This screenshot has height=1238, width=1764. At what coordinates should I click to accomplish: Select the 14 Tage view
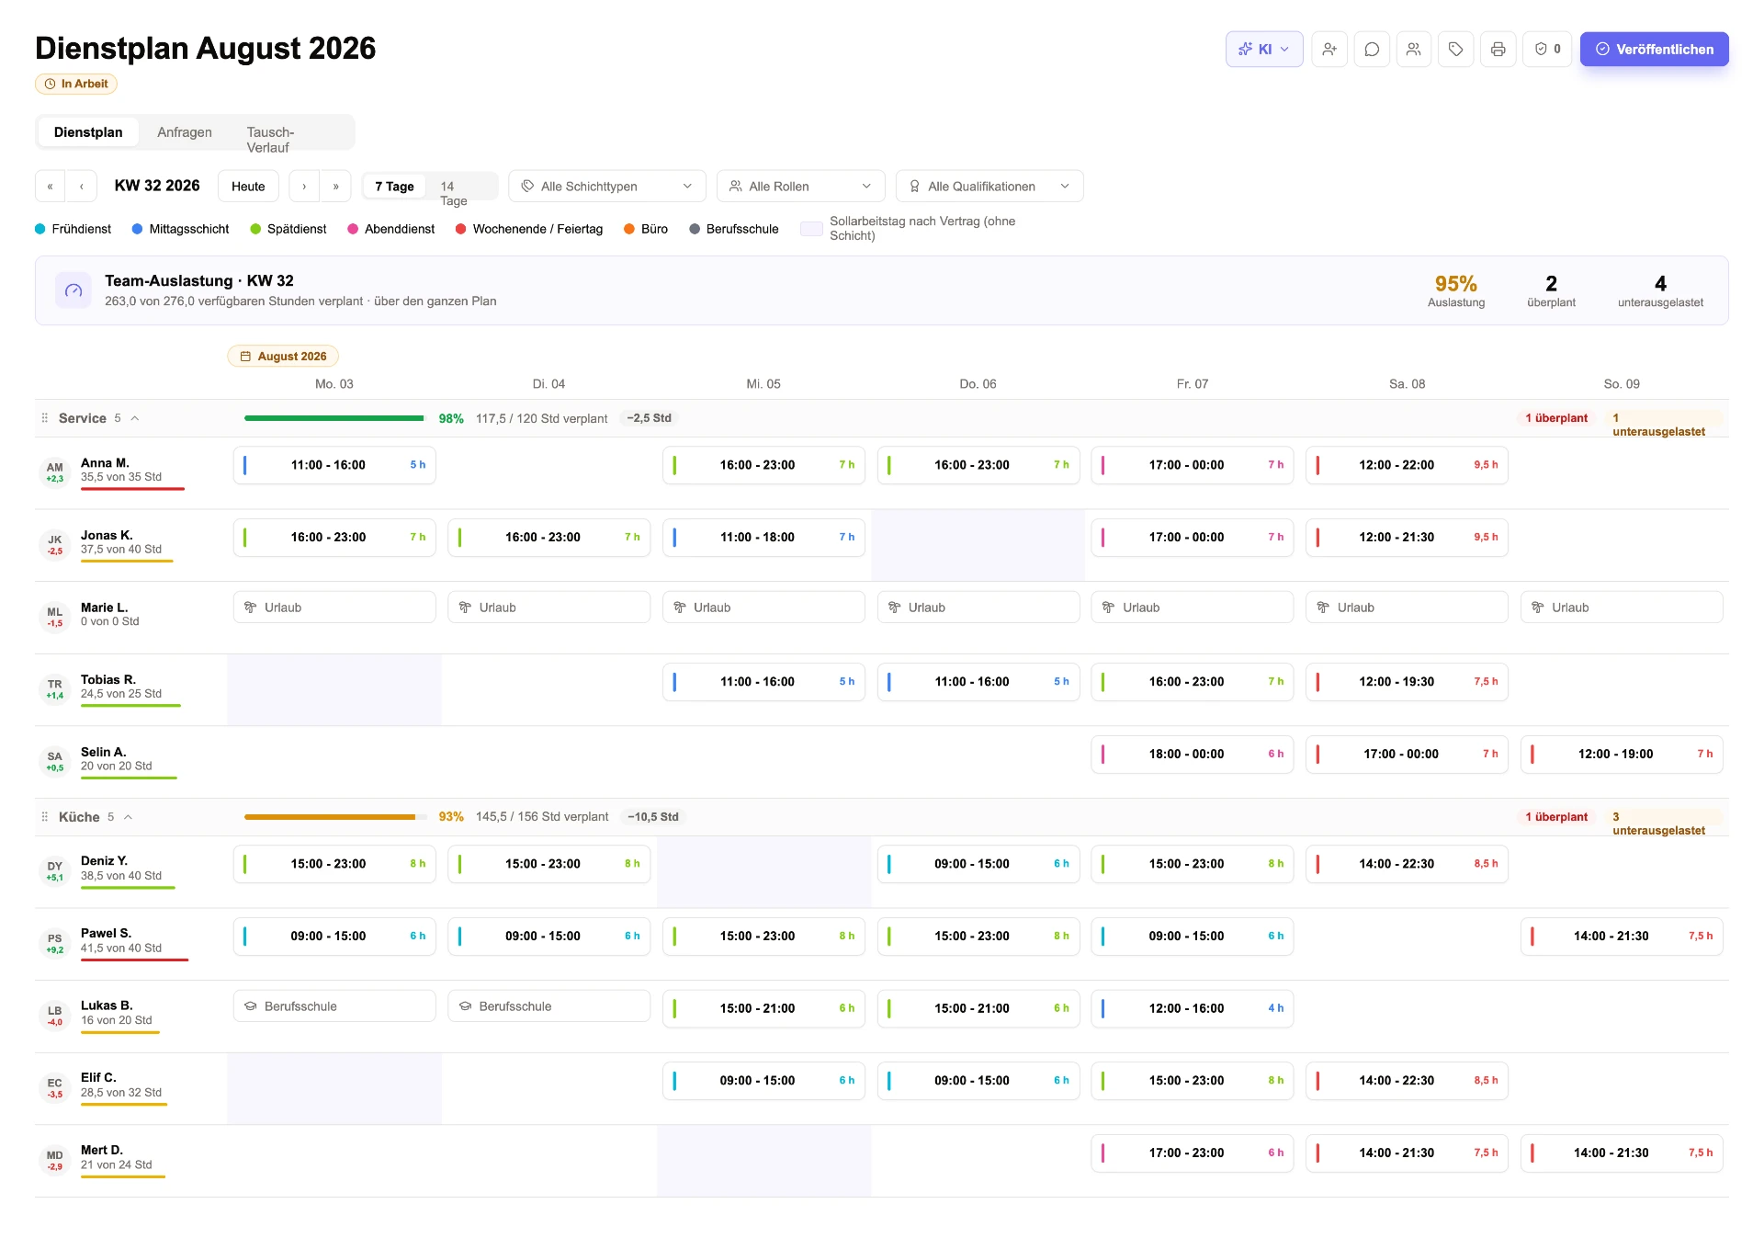point(453,193)
